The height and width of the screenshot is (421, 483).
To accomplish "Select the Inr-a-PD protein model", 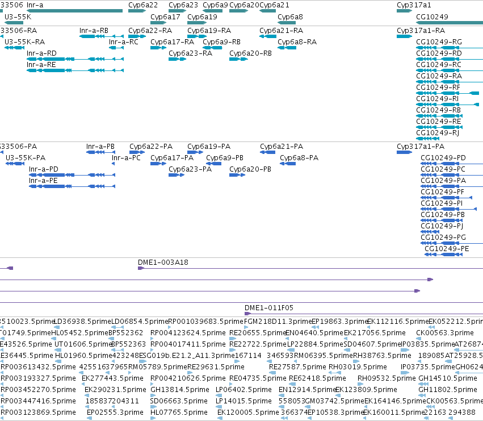I will pyautogui.click(x=72, y=175).
